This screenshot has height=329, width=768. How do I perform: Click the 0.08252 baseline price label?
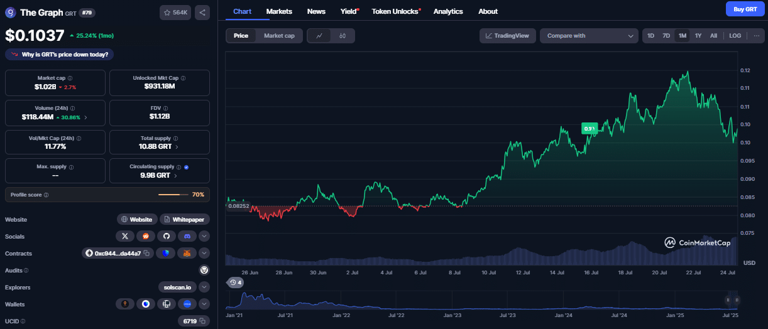coord(238,206)
